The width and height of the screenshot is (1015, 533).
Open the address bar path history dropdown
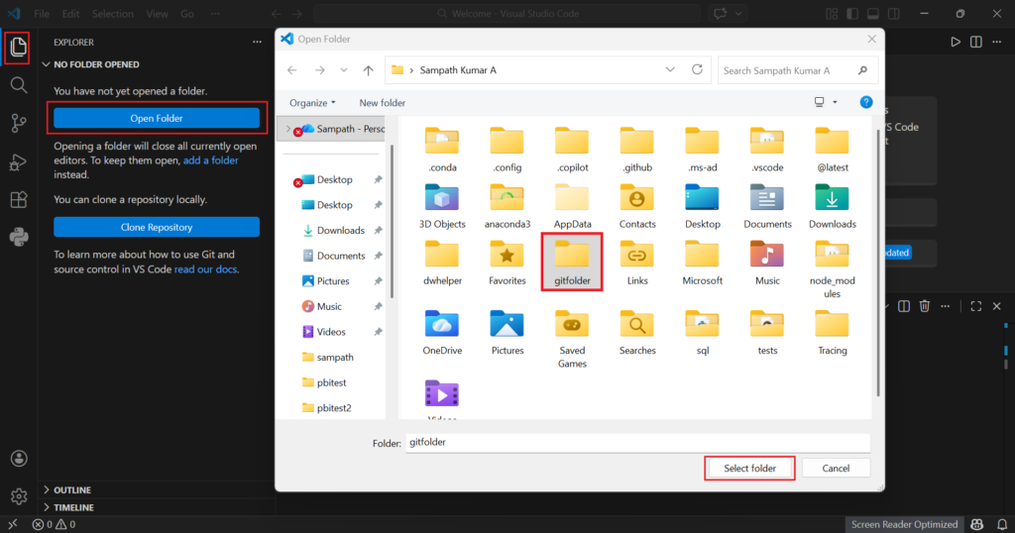pyautogui.click(x=671, y=70)
